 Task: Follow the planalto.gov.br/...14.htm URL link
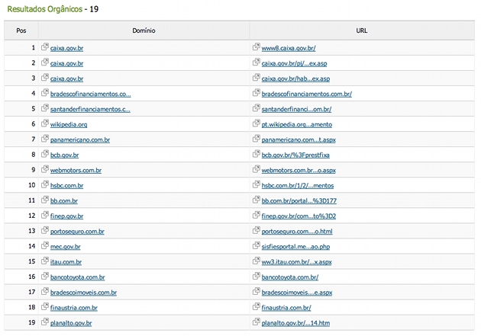tap(295, 324)
